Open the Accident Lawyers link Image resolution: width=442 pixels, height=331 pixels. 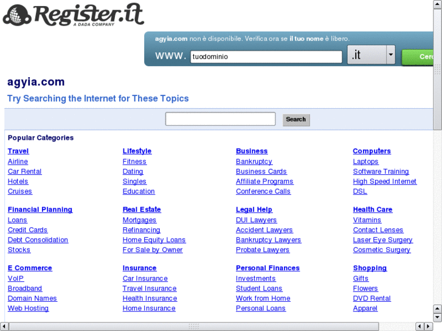pos(264,230)
